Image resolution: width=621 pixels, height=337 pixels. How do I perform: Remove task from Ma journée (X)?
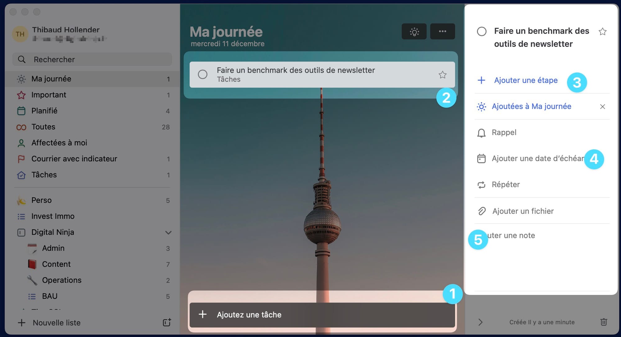602,107
